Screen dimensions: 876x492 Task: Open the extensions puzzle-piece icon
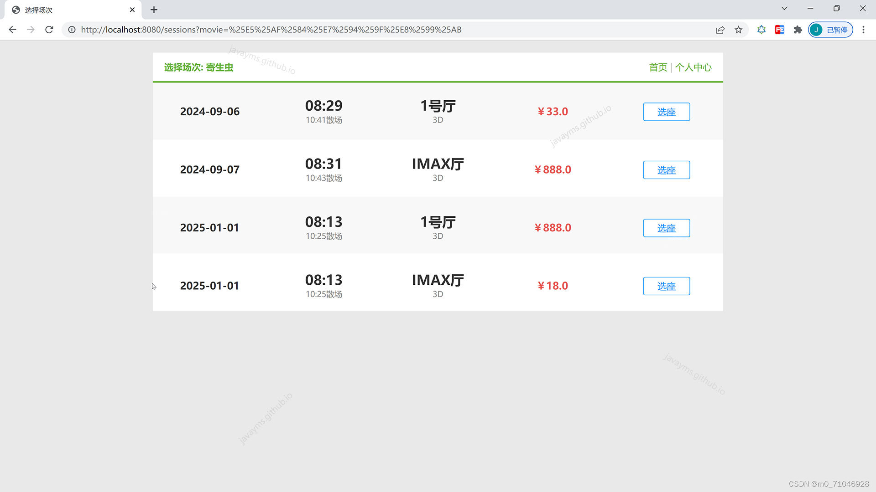pyautogui.click(x=798, y=30)
